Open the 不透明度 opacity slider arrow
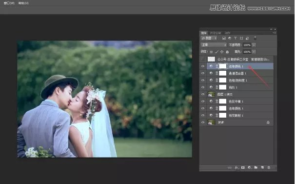295x184 pixels. coord(254,45)
